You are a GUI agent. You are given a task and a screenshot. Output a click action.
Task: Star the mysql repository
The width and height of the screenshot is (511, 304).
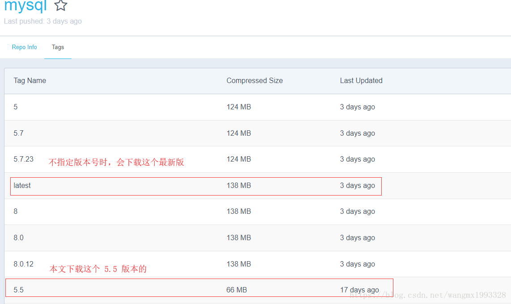tap(61, 5)
